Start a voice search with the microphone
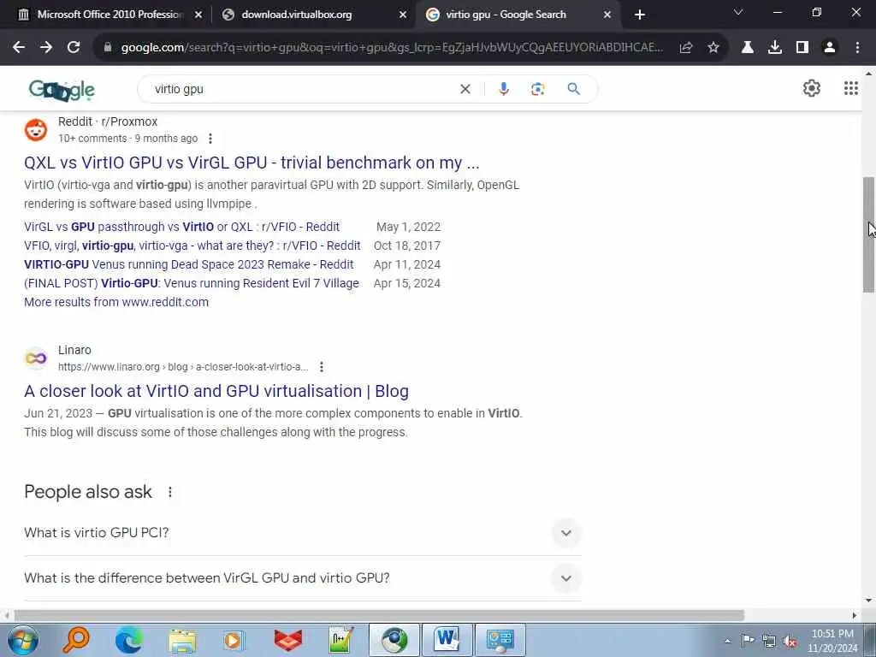This screenshot has height=657, width=876. click(x=503, y=89)
